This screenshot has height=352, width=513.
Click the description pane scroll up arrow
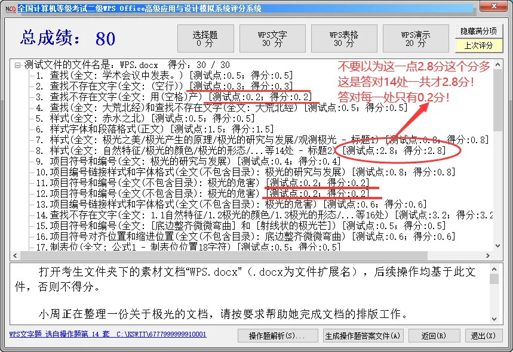(x=494, y=270)
